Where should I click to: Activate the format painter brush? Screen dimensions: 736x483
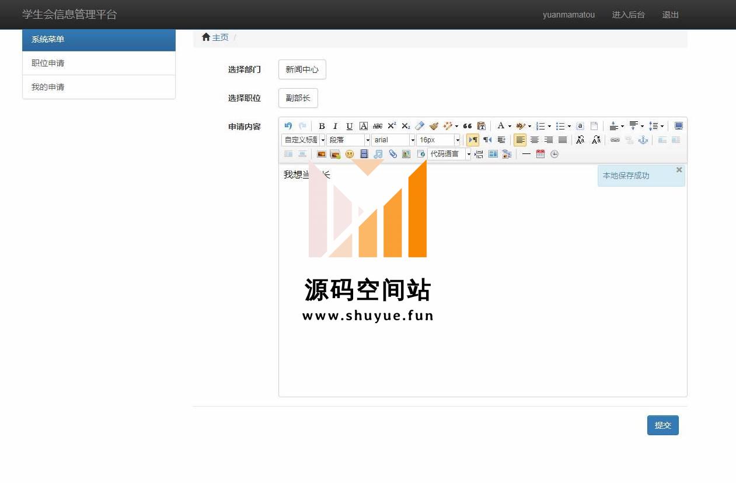tap(434, 126)
